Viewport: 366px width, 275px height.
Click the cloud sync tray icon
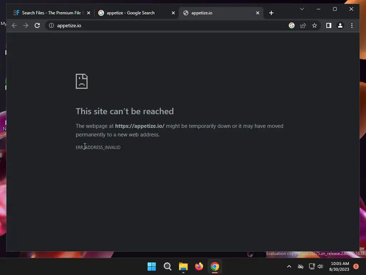[300, 266]
